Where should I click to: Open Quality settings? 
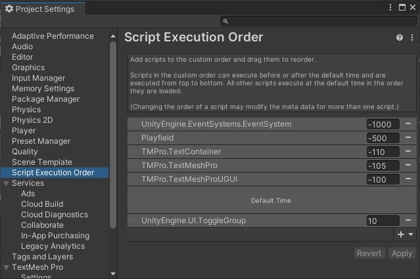(24, 152)
